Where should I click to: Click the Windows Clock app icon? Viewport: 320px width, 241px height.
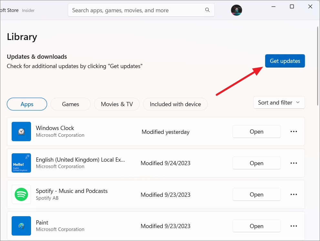21,132
